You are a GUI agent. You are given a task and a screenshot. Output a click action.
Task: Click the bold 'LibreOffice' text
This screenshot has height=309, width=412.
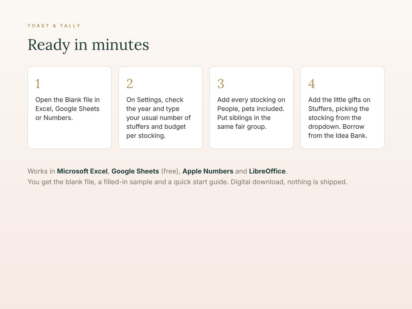[x=267, y=171]
